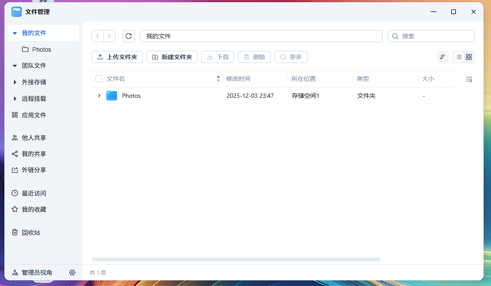Click the 上传文件夹 button
The image size is (491, 286).
[x=117, y=57]
